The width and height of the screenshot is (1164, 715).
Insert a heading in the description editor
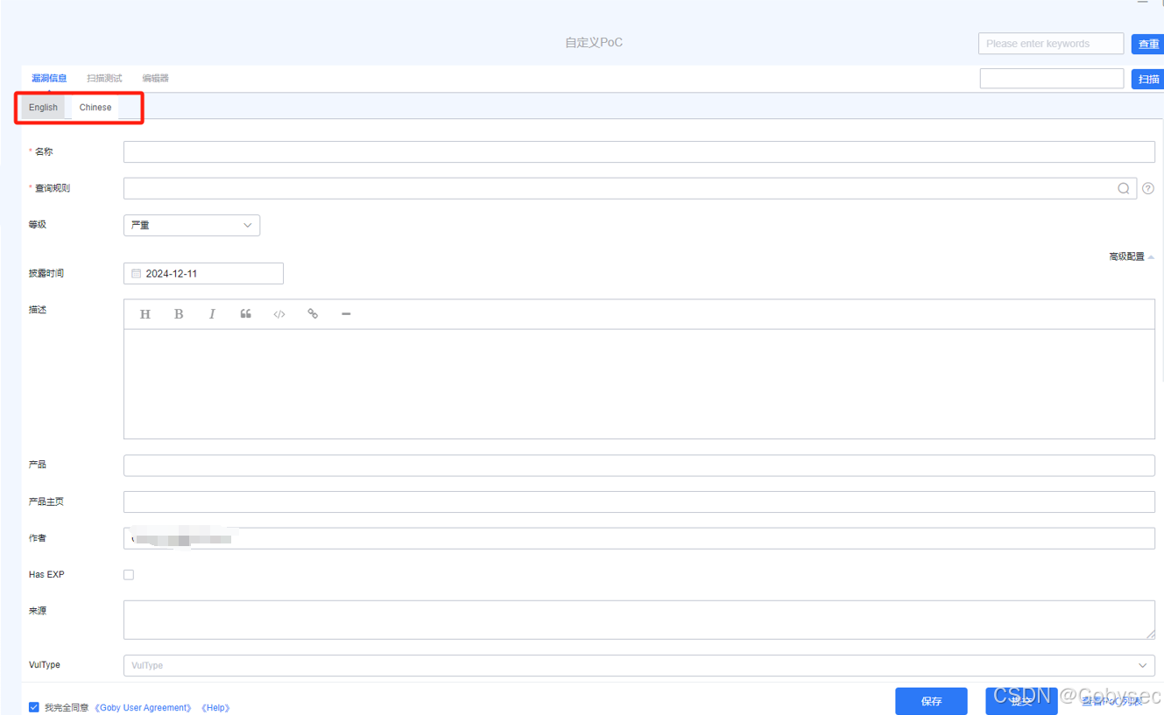[145, 314]
